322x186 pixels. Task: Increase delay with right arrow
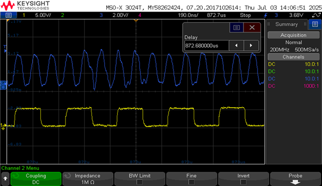click(251, 46)
